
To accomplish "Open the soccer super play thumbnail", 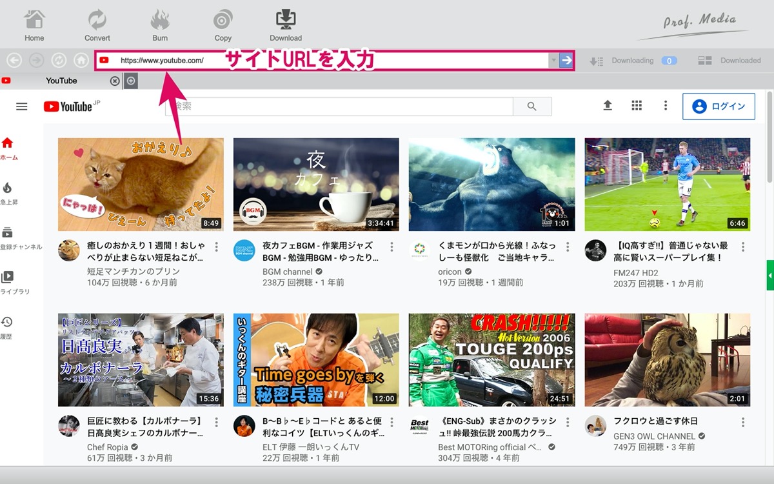I will tap(668, 185).
